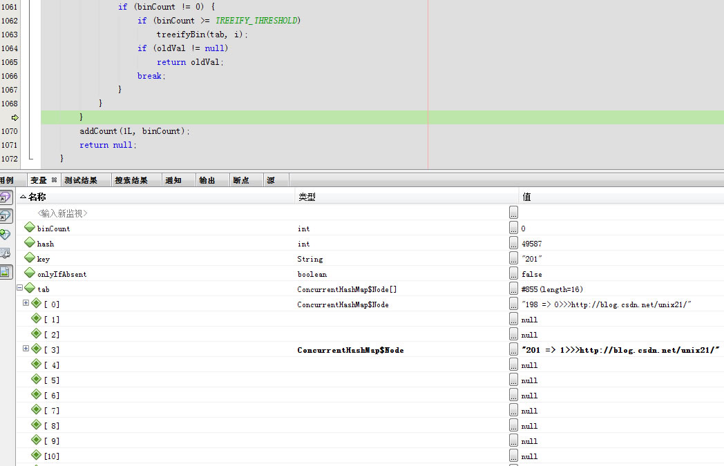Click TREEIFY_THRESHOLD in the code editor
This screenshot has height=466, width=724.
pyautogui.click(x=256, y=20)
